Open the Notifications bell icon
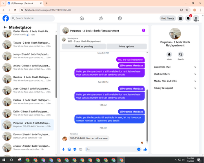Viewport: 204px width, 163px height. tap(188, 18)
